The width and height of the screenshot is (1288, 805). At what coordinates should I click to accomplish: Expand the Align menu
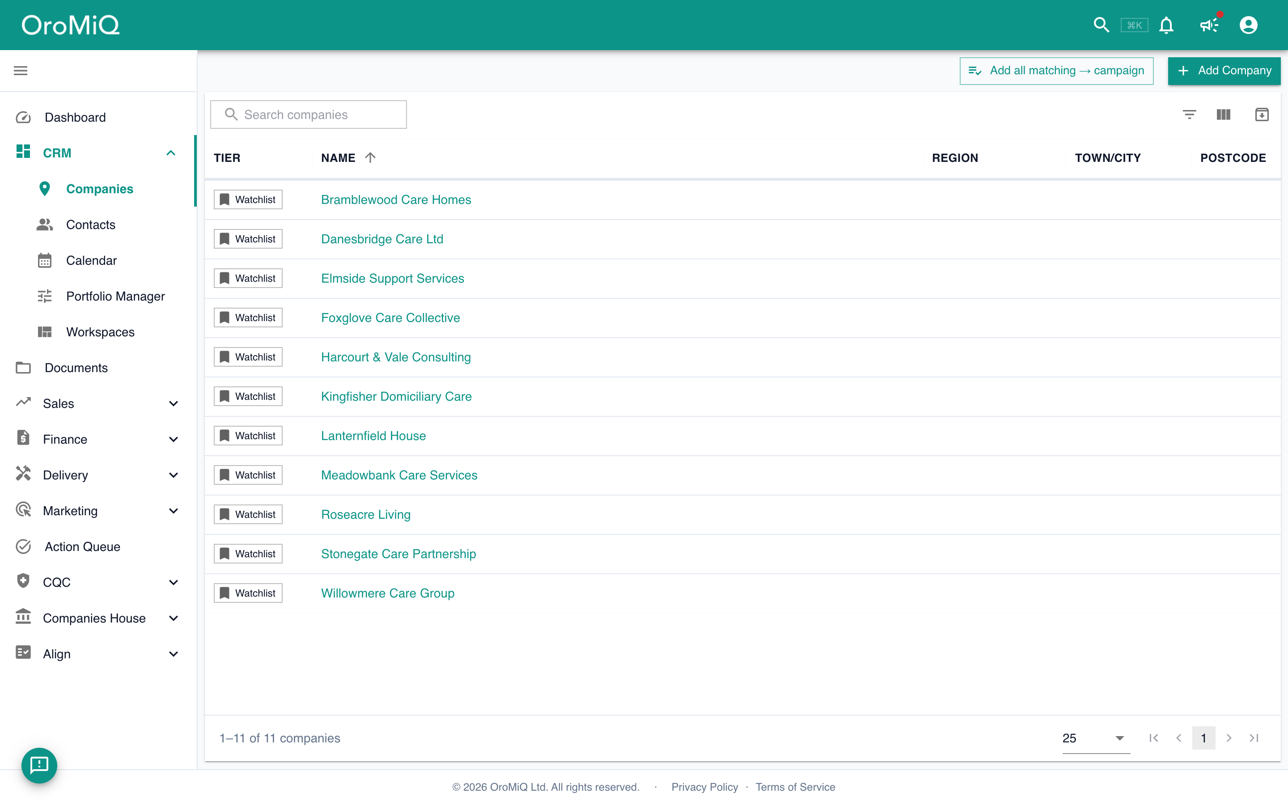pyautogui.click(x=173, y=654)
